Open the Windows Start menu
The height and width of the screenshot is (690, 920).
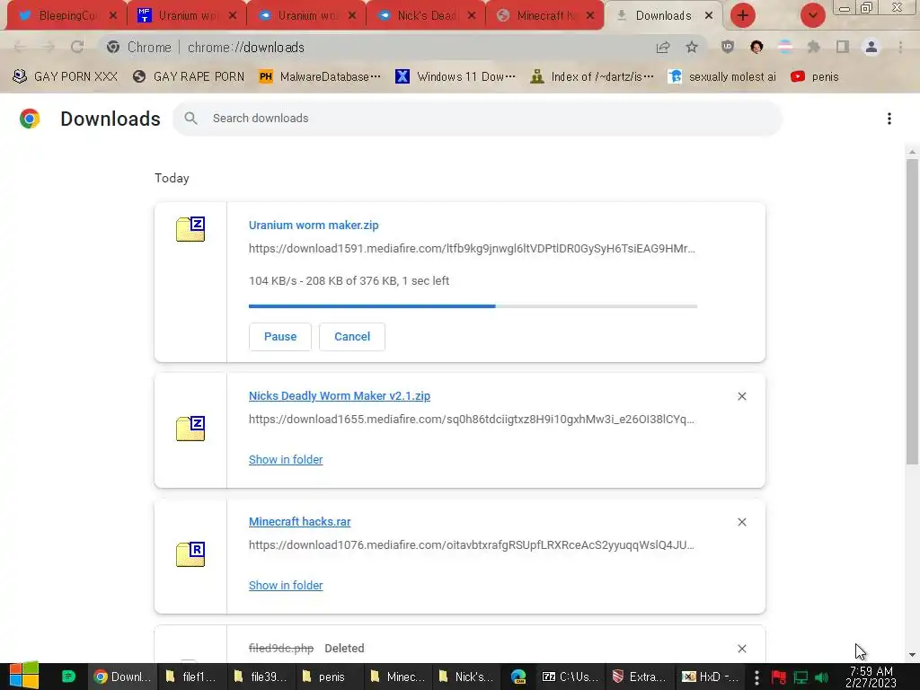pyautogui.click(x=24, y=677)
